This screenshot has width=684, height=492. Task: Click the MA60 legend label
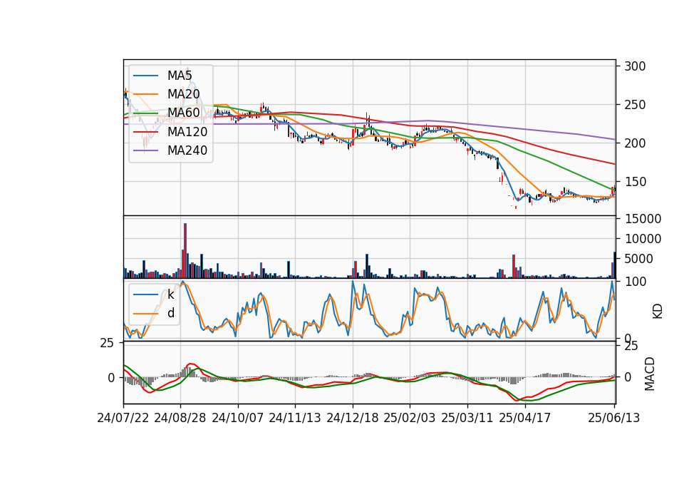[x=183, y=113]
